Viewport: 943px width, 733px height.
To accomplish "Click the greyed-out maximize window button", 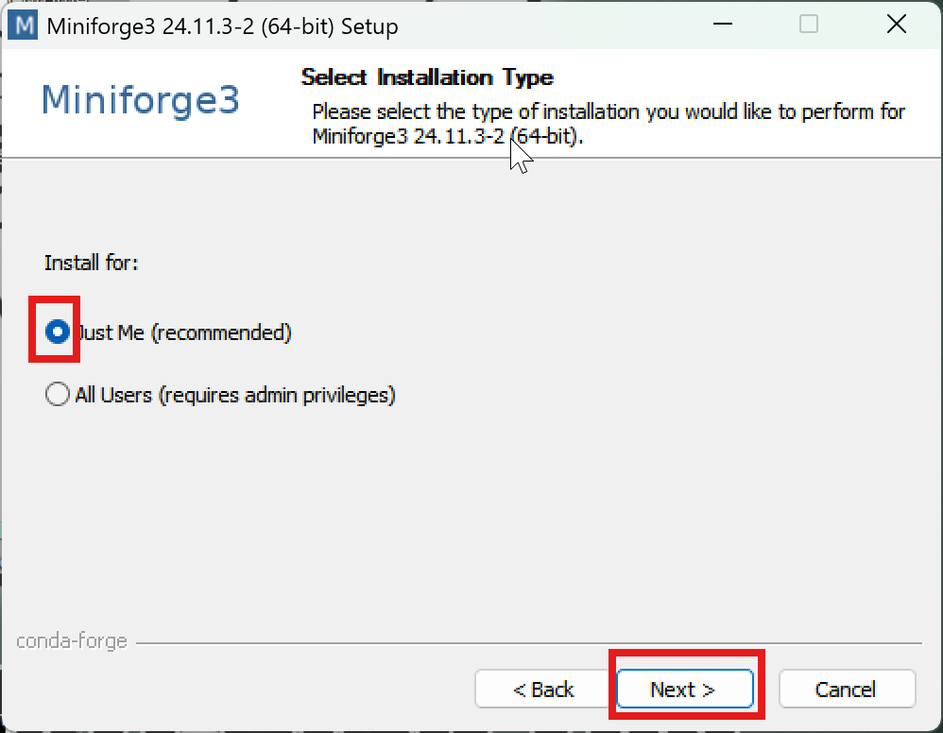I will pyautogui.click(x=809, y=26).
